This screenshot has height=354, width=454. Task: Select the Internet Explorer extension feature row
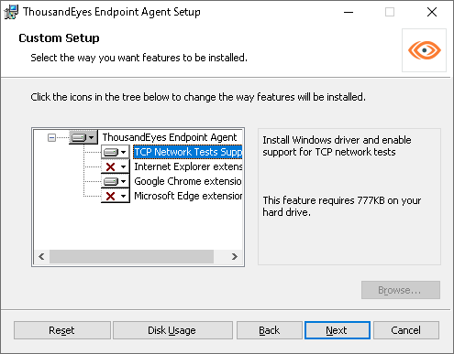[x=188, y=166]
